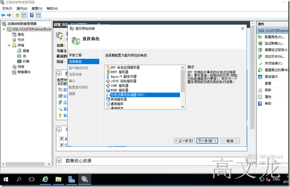Close the 高可用性向导 dialog

pyautogui.click(x=243, y=28)
